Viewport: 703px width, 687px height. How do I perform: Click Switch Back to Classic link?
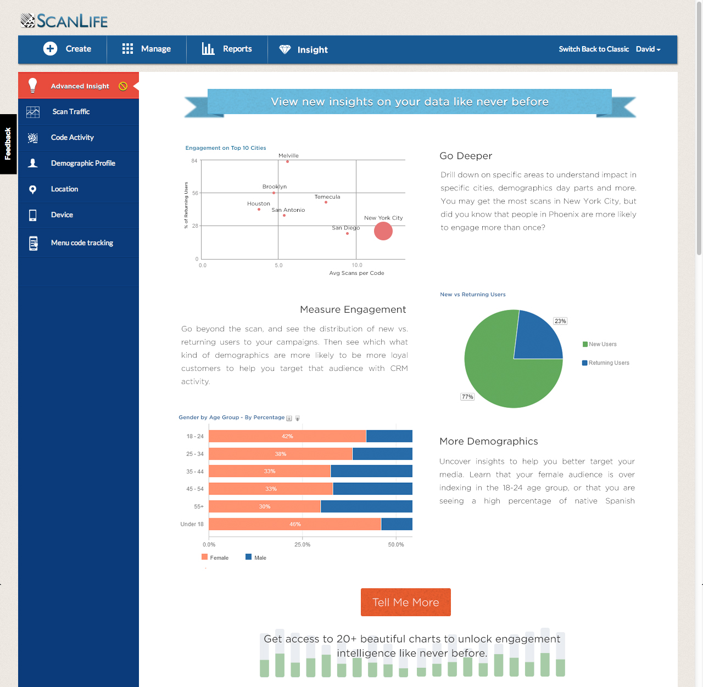tap(594, 49)
